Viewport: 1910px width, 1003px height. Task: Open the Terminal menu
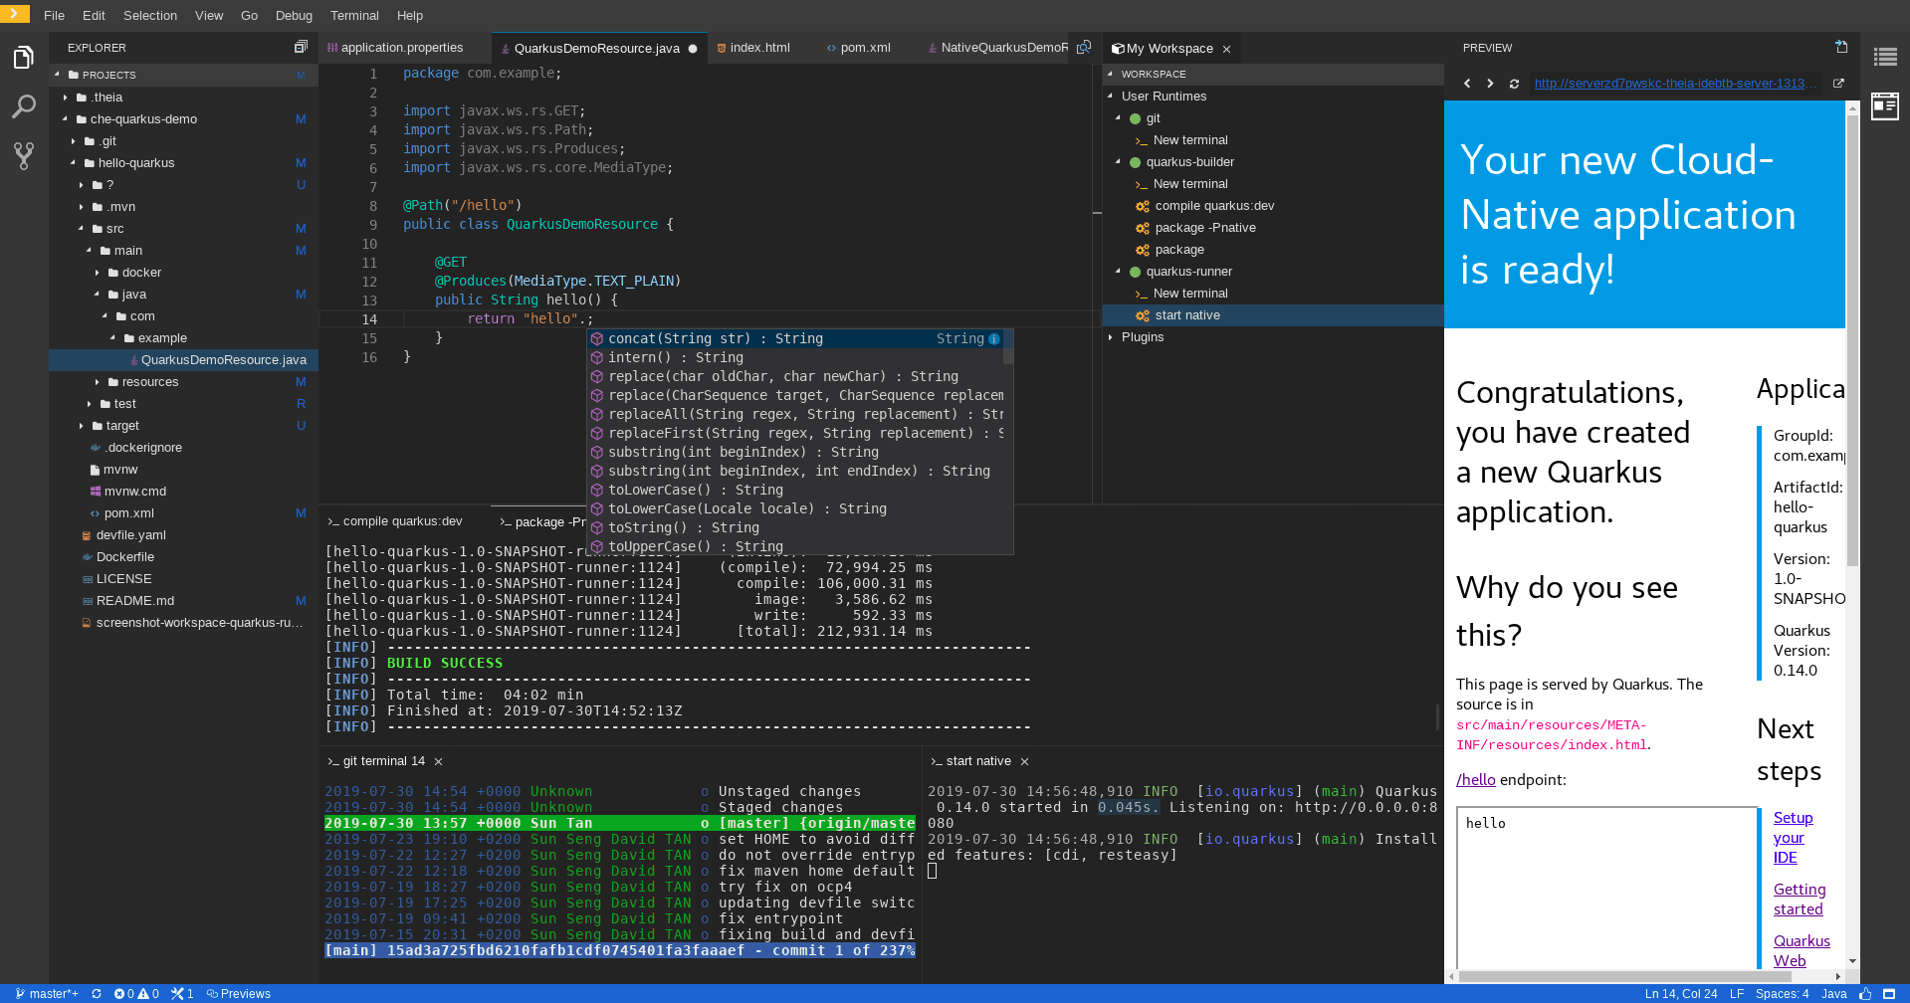click(x=354, y=15)
